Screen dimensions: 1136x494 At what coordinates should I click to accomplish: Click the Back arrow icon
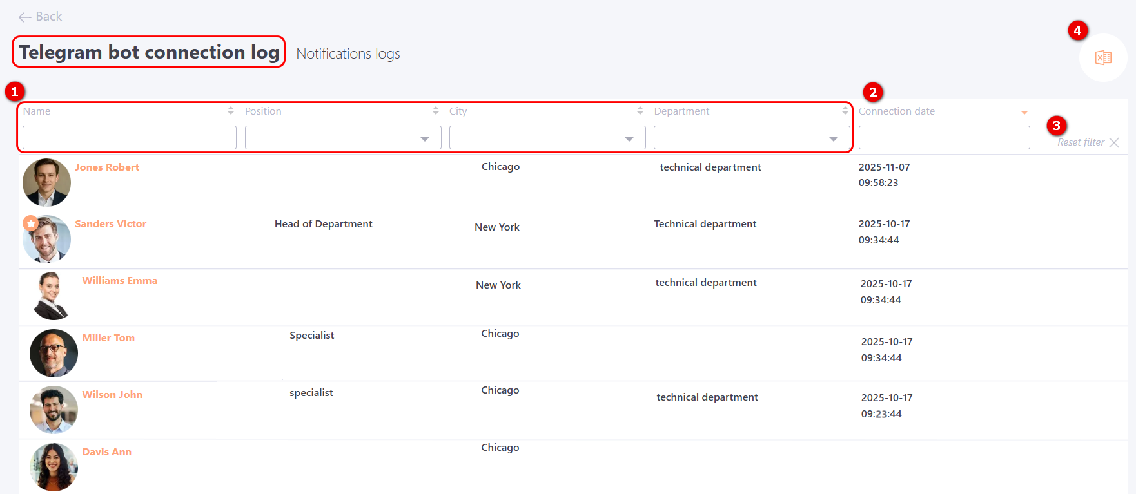[25, 17]
